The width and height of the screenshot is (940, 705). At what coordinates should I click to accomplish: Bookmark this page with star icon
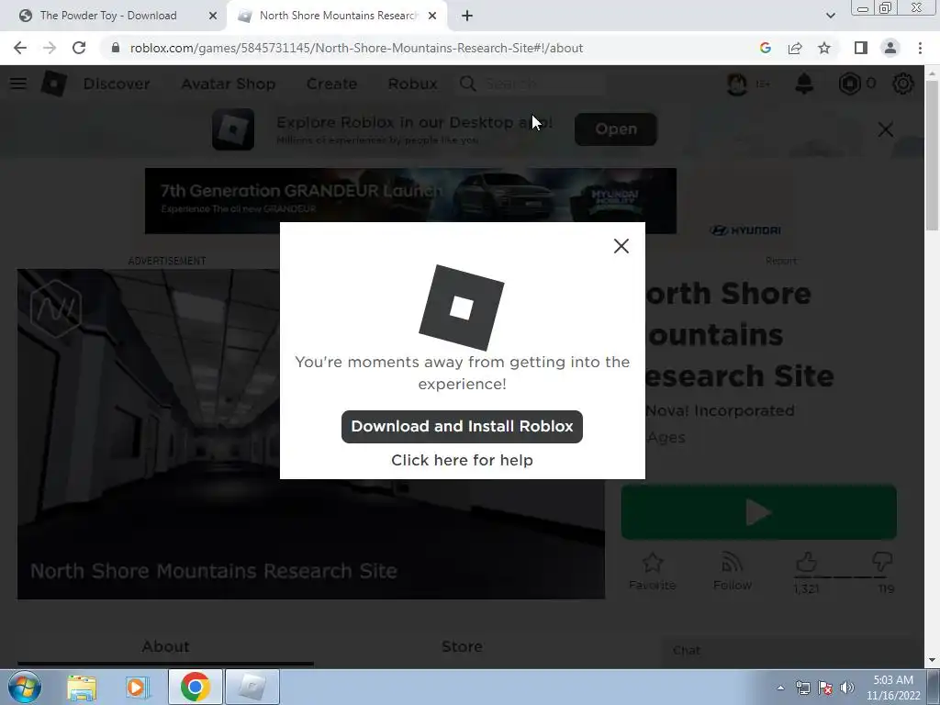(x=824, y=48)
